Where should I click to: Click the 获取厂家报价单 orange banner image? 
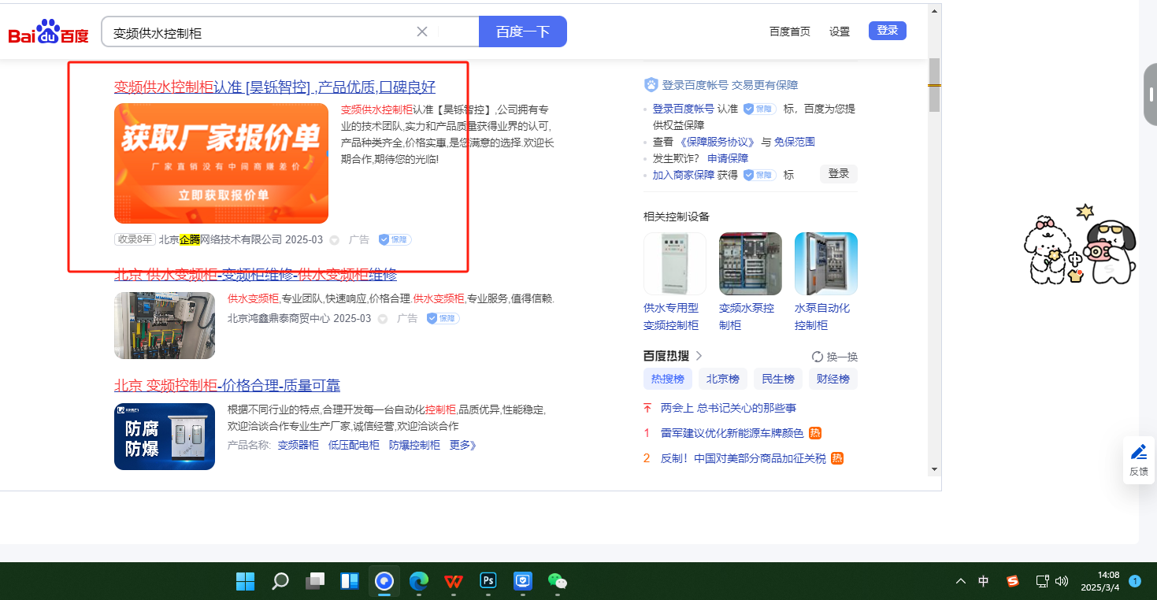pyautogui.click(x=221, y=163)
